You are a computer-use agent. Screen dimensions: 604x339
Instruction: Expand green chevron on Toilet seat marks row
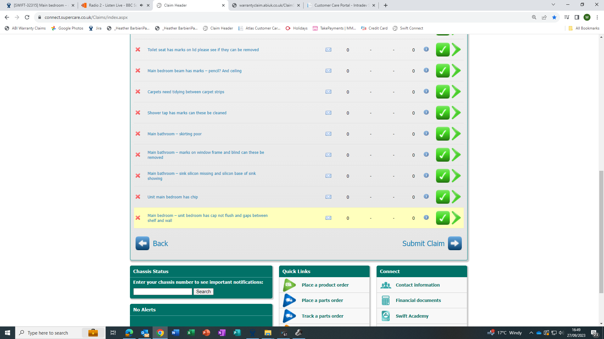point(456,50)
